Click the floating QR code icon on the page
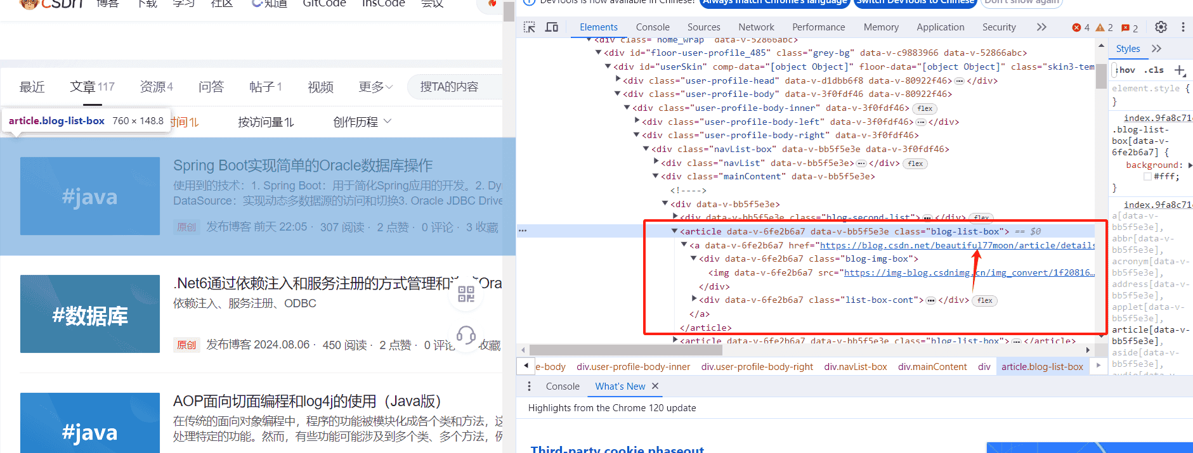This screenshot has width=1193, height=453. (466, 294)
